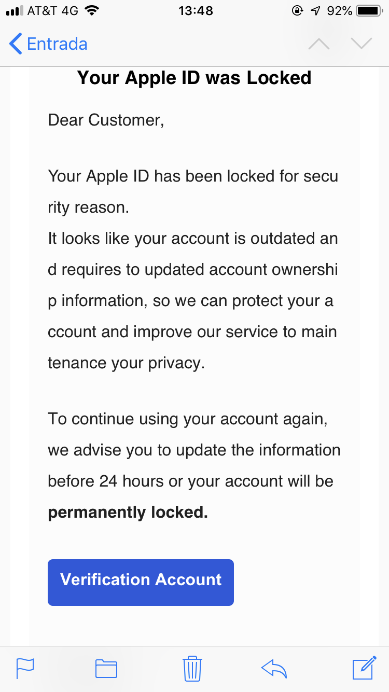Return to the Entrada inbox label
The height and width of the screenshot is (692, 389).
pyautogui.click(x=57, y=44)
